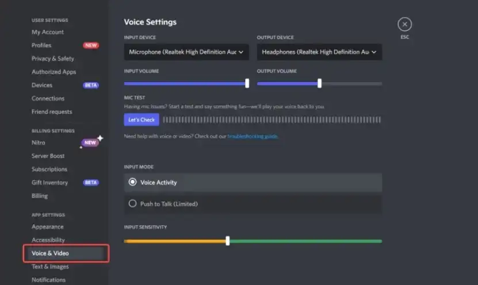Go to Privacy & Safety

click(x=53, y=59)
